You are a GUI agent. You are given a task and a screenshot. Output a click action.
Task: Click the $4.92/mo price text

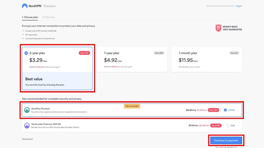[113, 60]
